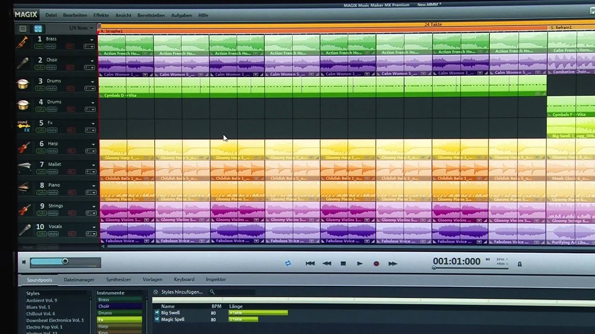
Task: Switch to multi-track grid view icon
Action: (38, 29)
